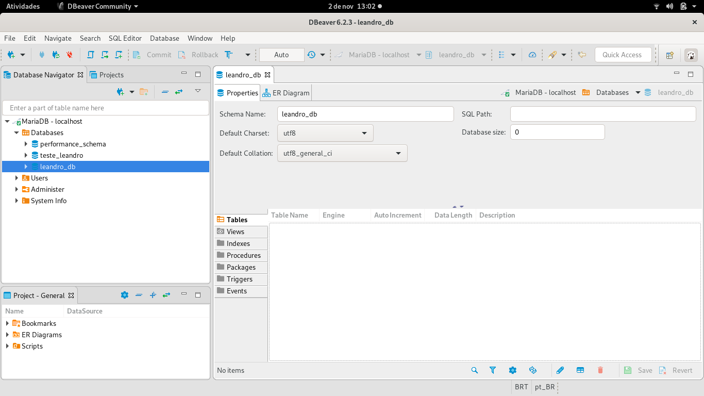Click the Quick Access search field

pos(622,55)
